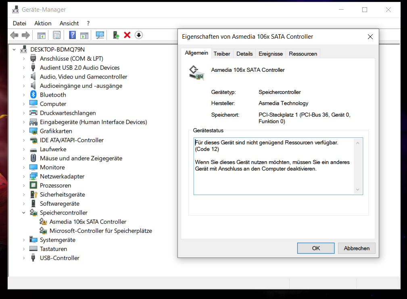Click the status box scroll-down arrow
This screenshot has height=299, width=407.
[x=358, y=189]
